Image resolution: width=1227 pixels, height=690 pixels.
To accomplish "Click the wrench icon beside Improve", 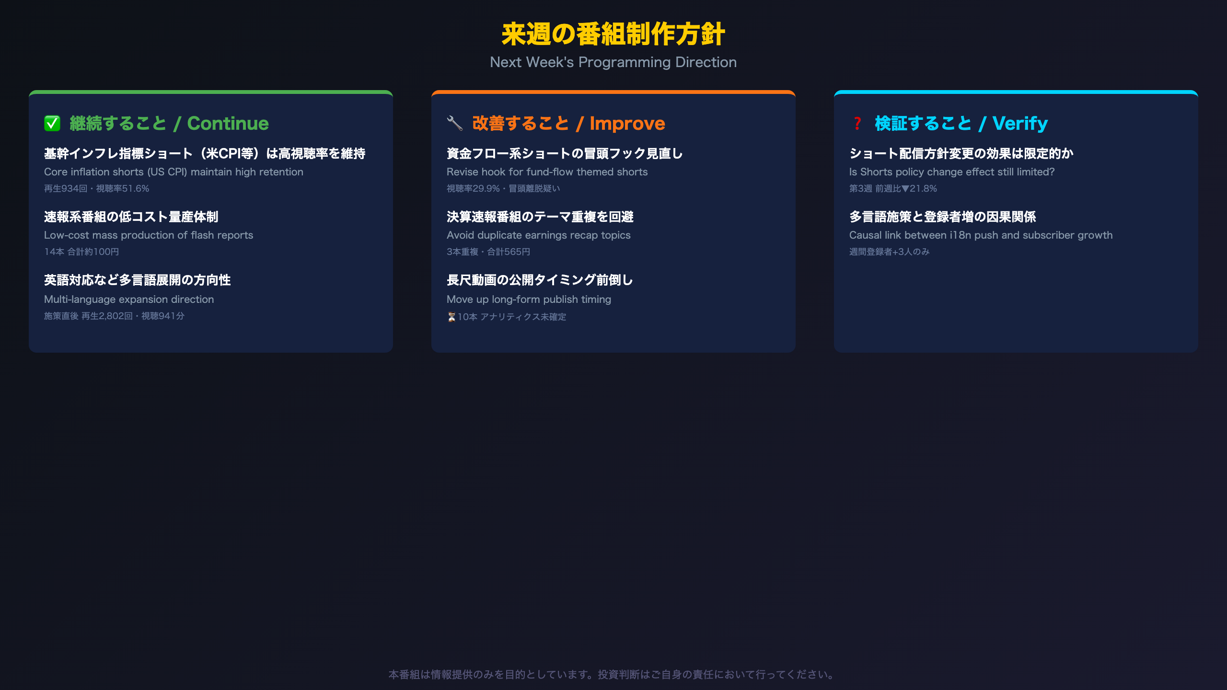I will [454, 124].
